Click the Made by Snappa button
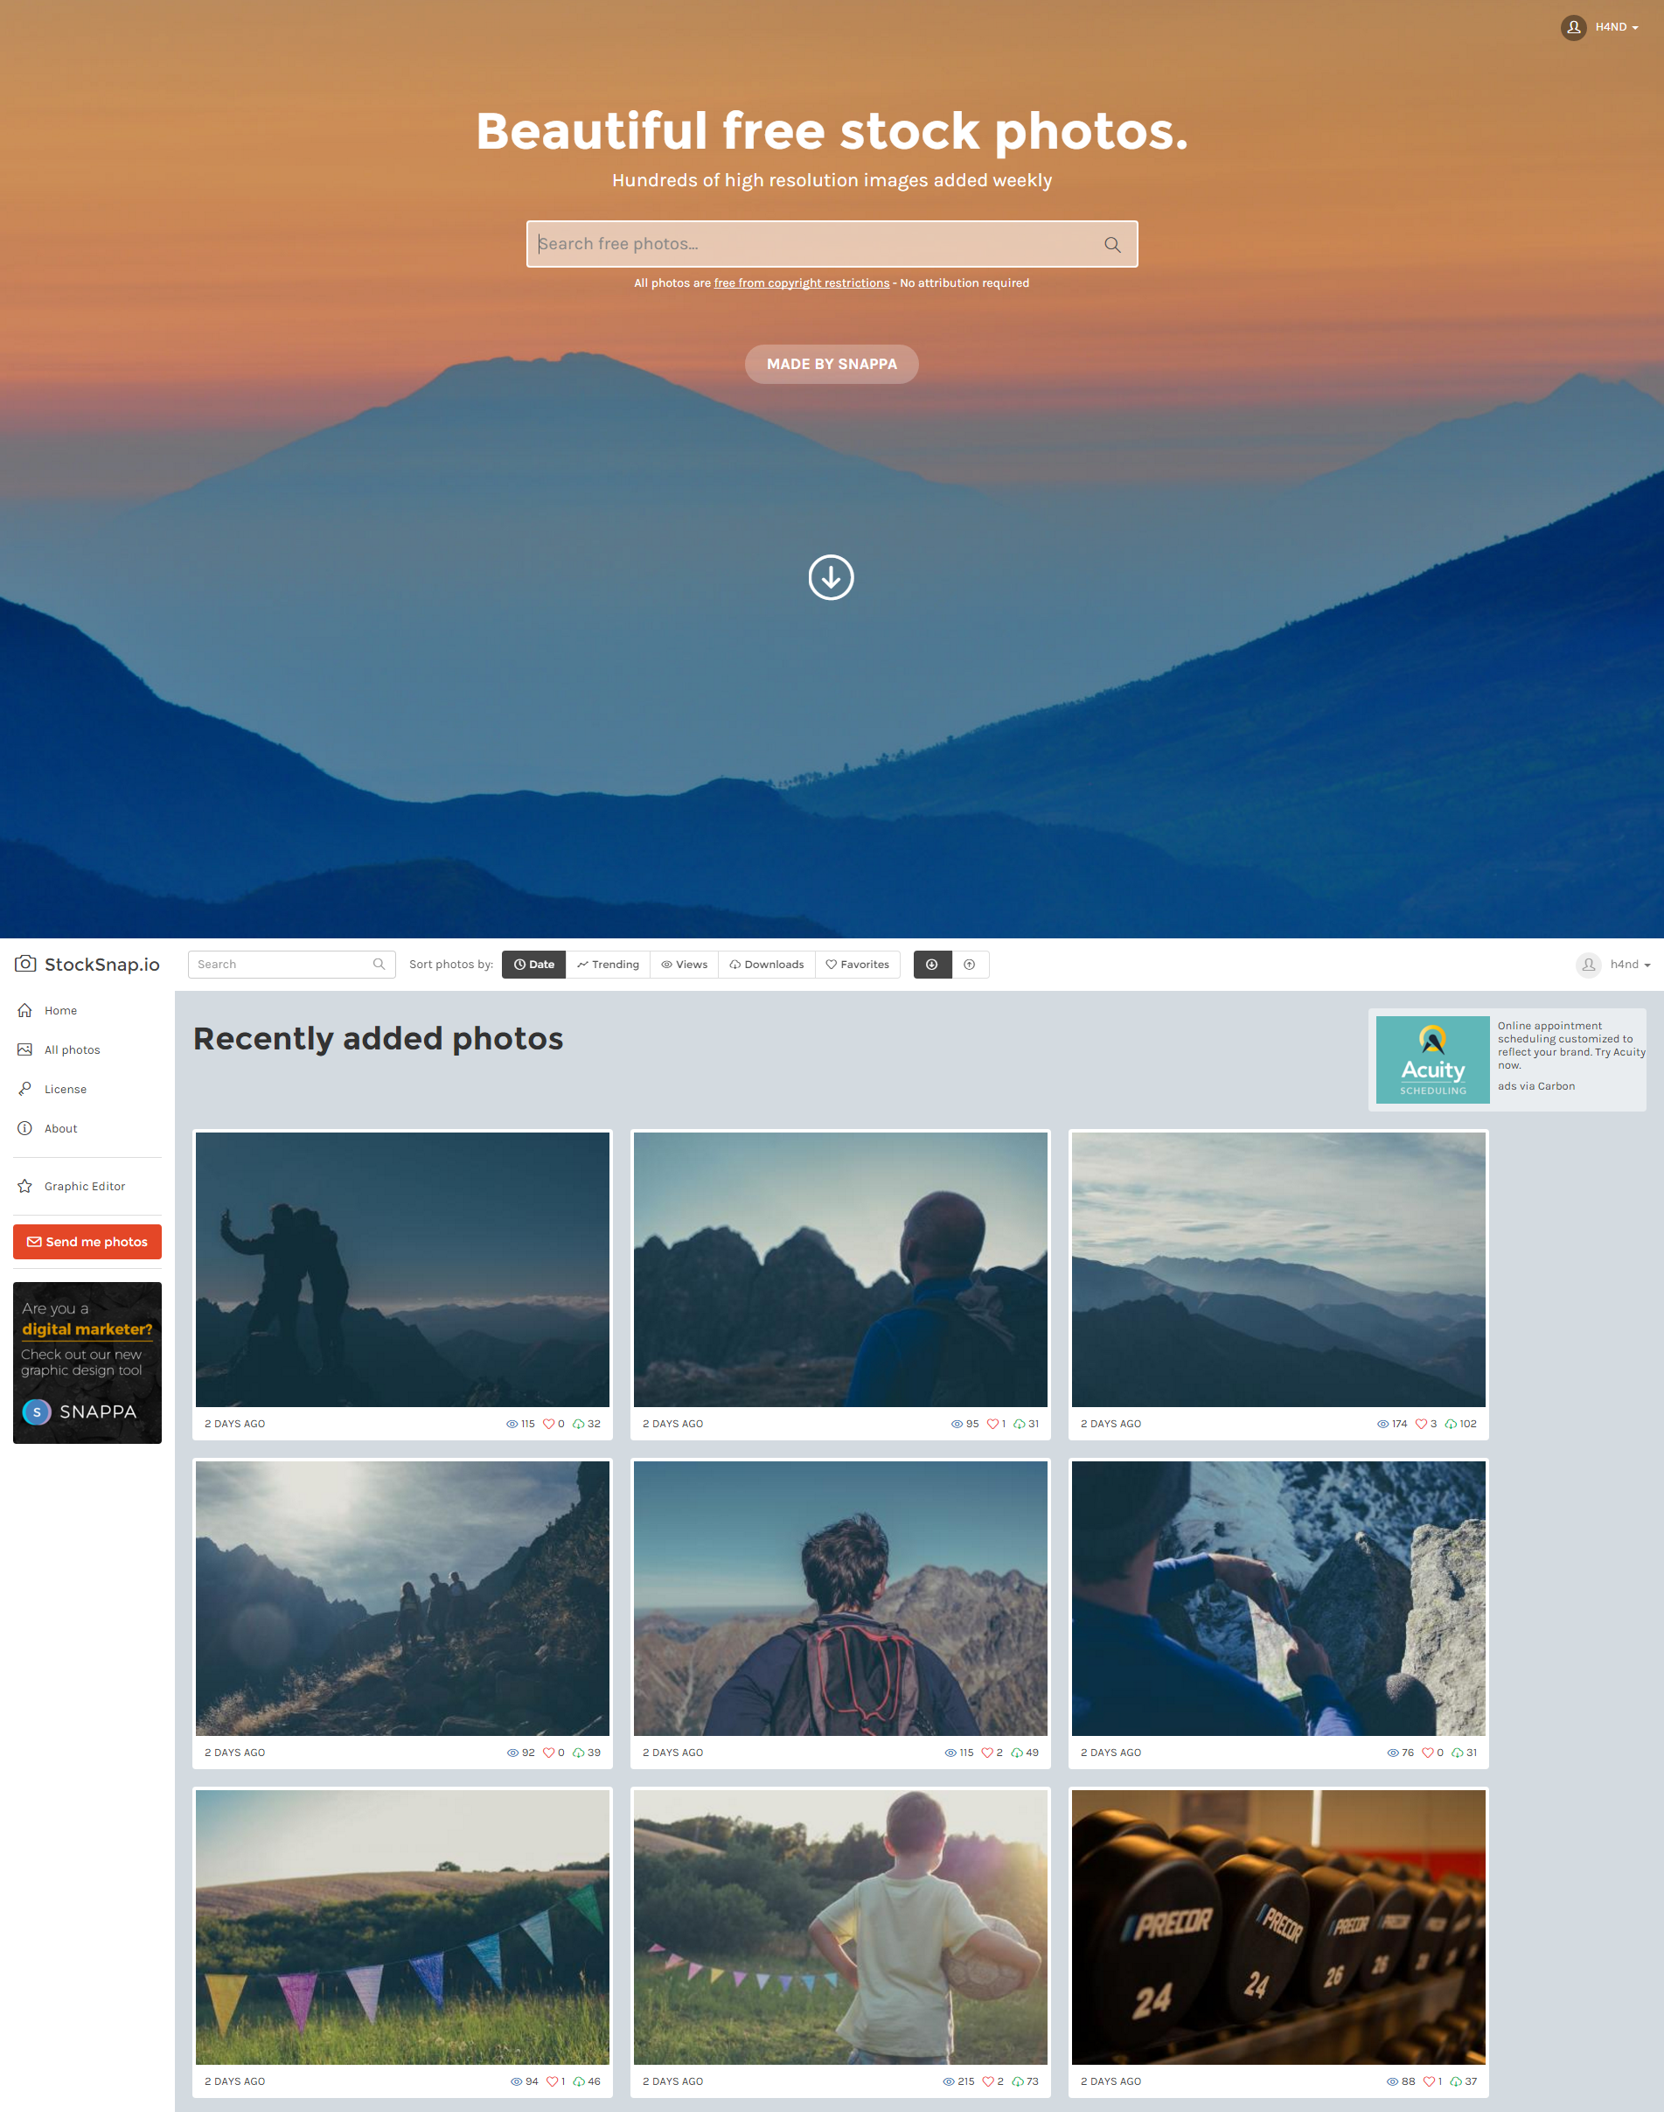Image resolution: width=1664 pixels, height=2112 pixels. pyautogui.click(x=831, y=365)
